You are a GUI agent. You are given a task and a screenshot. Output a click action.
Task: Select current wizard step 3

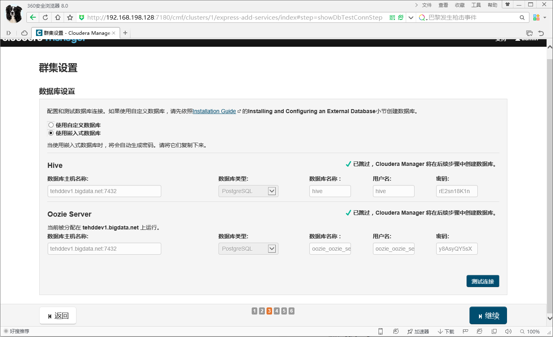tap(269, 311)
